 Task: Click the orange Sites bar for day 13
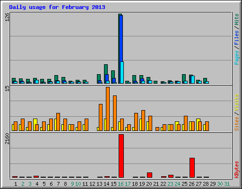pos(101,117)
